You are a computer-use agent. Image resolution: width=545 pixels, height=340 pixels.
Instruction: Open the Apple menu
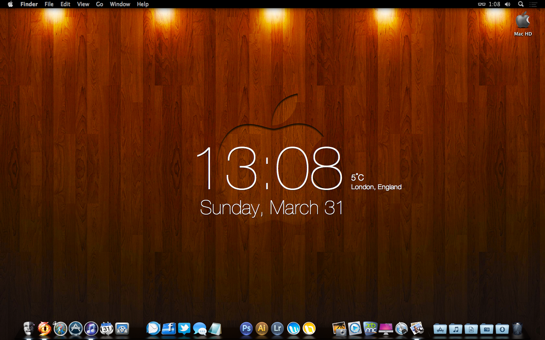[10, 4]
